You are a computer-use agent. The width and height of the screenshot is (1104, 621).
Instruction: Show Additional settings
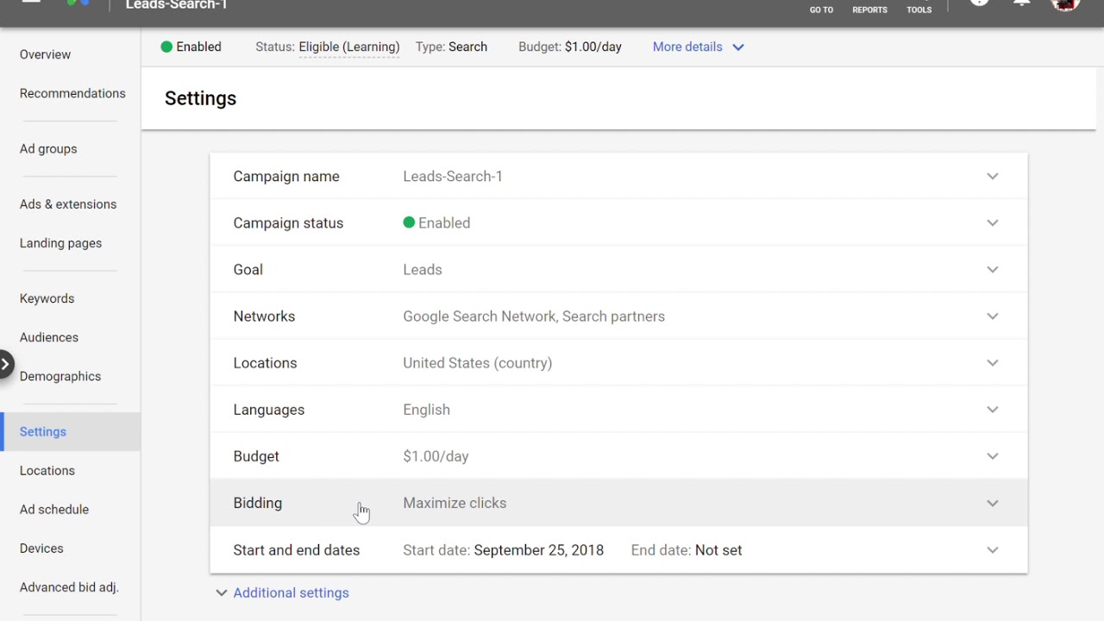coord(291,593)
